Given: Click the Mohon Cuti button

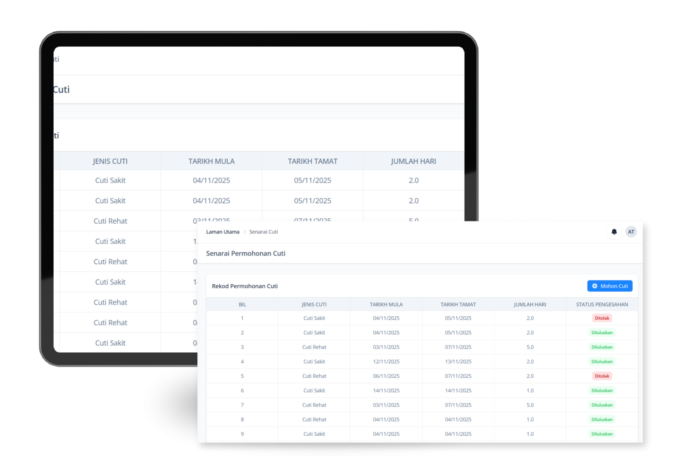Looking at the screenshot, I should click(610, 286).
